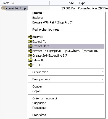Click the PowerArchiver ZIP File type text
Image resolution: width=108 pixels, height=119 pixels.
(x=93, y=8)
